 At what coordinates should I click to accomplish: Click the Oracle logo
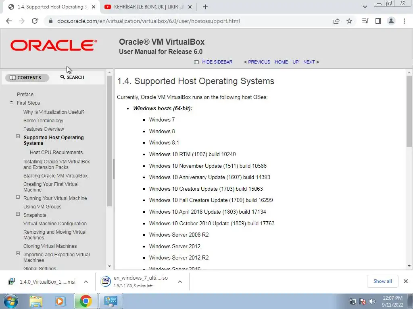tap(54, 45)
